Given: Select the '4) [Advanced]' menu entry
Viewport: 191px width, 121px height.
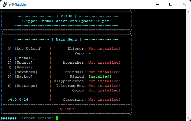Looking at the screenshot, I should click(22, 72).
